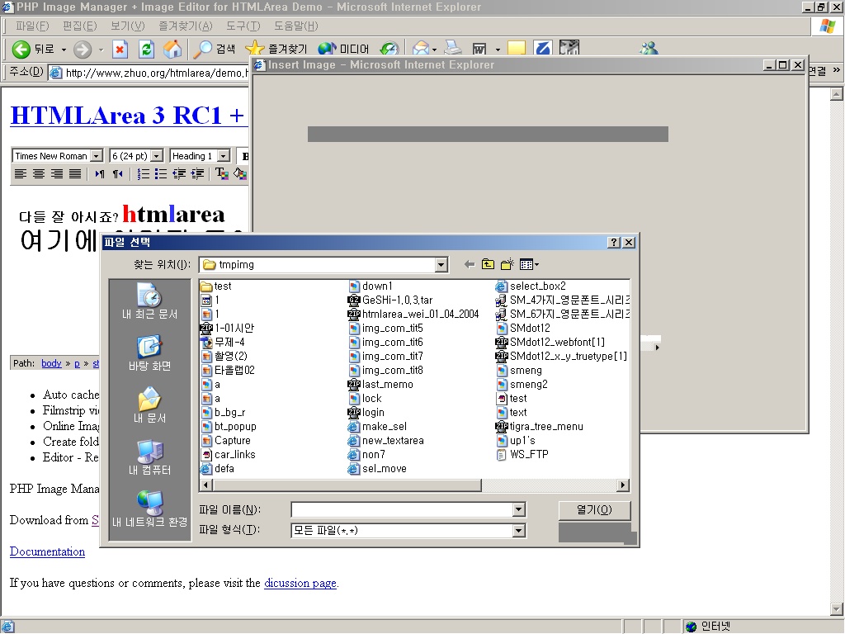Expand the 6 (24 pt) size dropdown
The image size is (845, 634).
coord(157,156)
